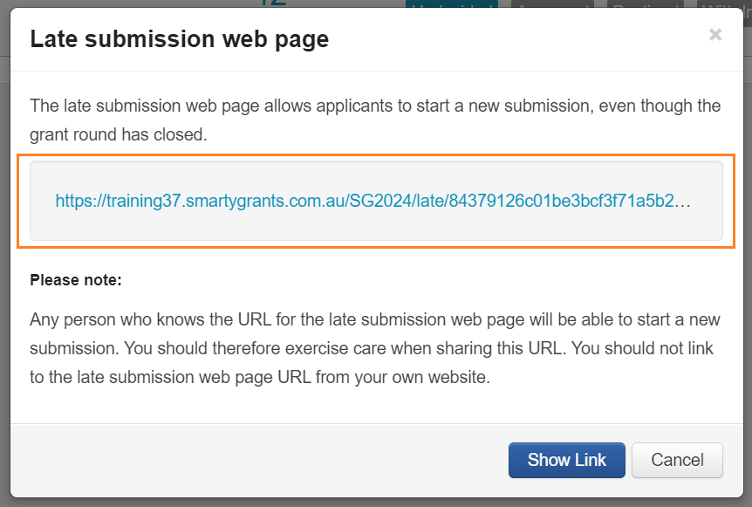Image resolution: width=752 pixels, height=507 pixels.
Task: Click the dimmed backdrop left of the dialog
Action: point(4,262)
